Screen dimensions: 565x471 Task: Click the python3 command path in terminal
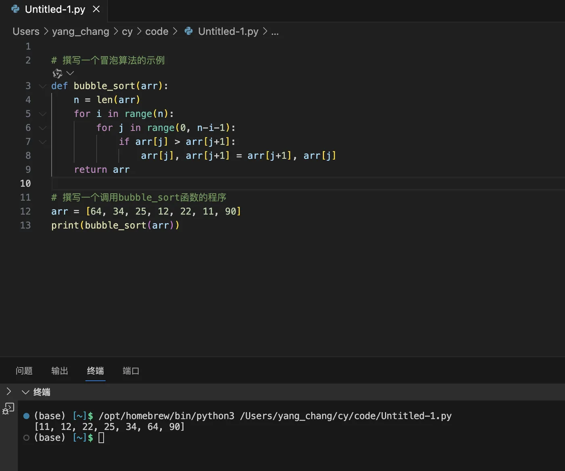[166, 416]
